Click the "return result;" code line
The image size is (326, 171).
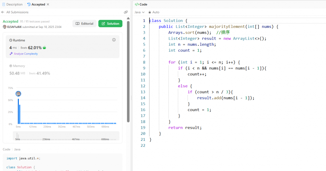(185, 128)
